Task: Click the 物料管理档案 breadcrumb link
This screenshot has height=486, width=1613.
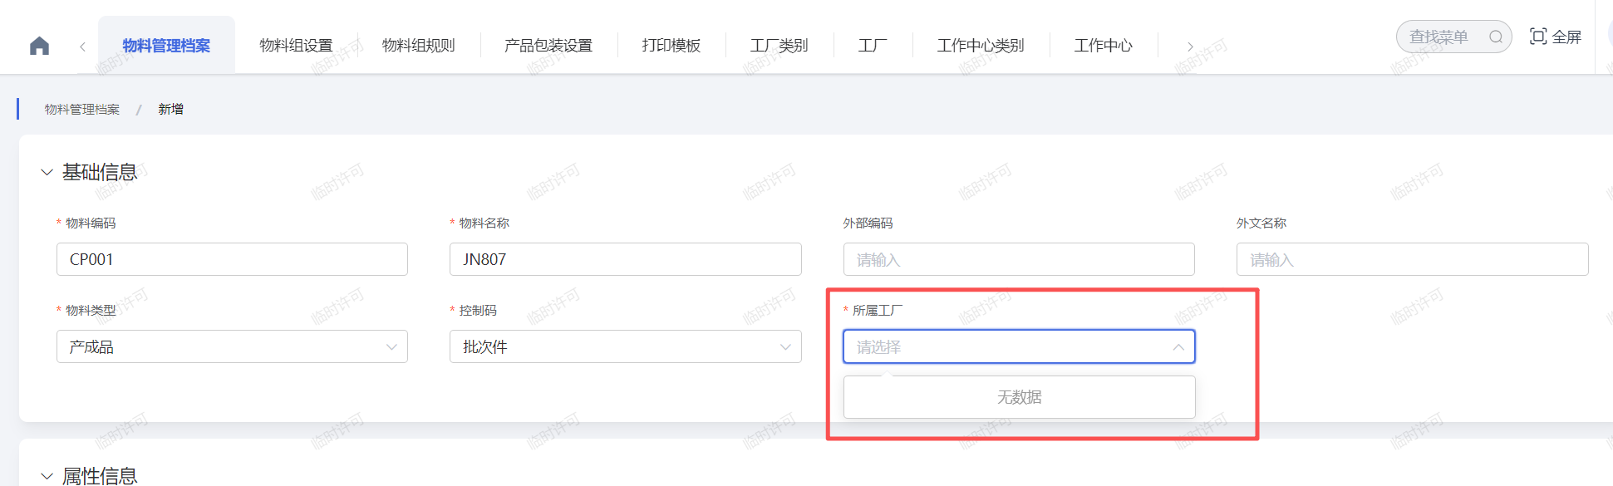Action: pos(82,110)
